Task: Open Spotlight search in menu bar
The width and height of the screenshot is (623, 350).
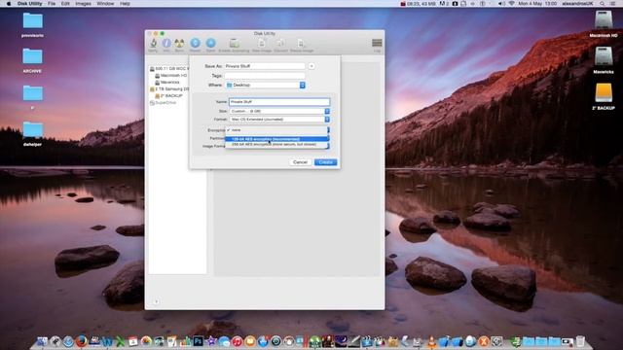Action: coord(602,4)
